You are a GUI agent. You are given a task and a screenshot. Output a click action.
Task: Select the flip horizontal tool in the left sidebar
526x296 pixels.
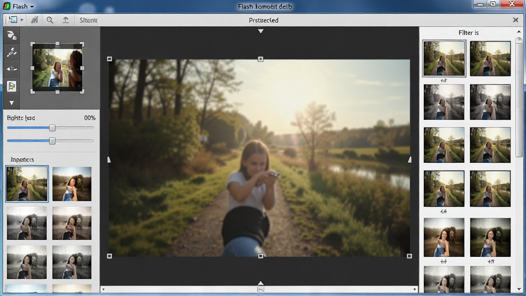[x=12, y=69]
